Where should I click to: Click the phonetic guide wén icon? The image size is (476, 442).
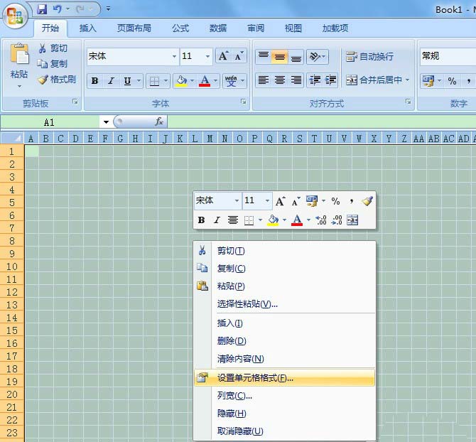231,81
